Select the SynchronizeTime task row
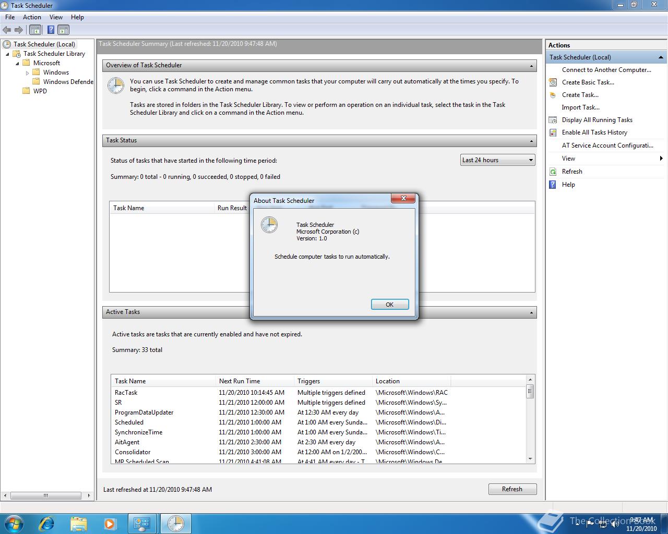The width and height of the screenshot is (668, 534). [318, 432]
